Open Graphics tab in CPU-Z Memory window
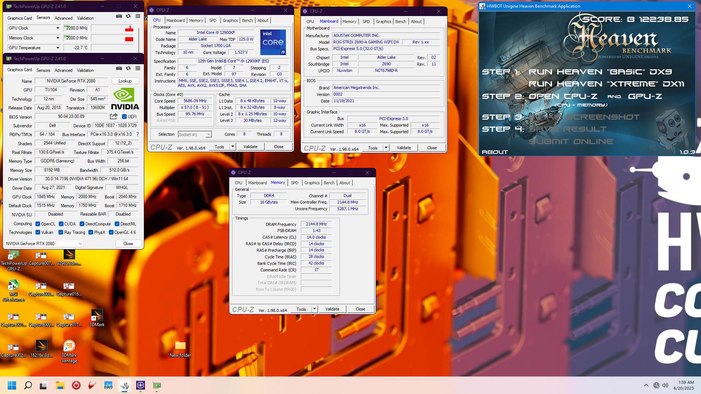This screenshot has width=701, height=394. coord(312,183)
